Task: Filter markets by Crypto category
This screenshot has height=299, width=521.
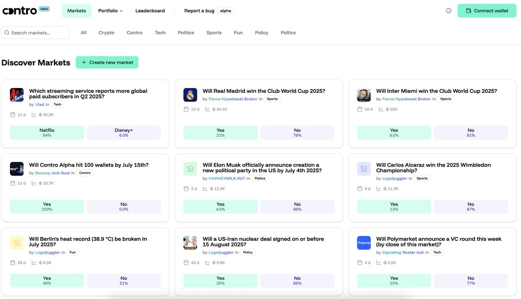Action: click(x=106, y=33)
